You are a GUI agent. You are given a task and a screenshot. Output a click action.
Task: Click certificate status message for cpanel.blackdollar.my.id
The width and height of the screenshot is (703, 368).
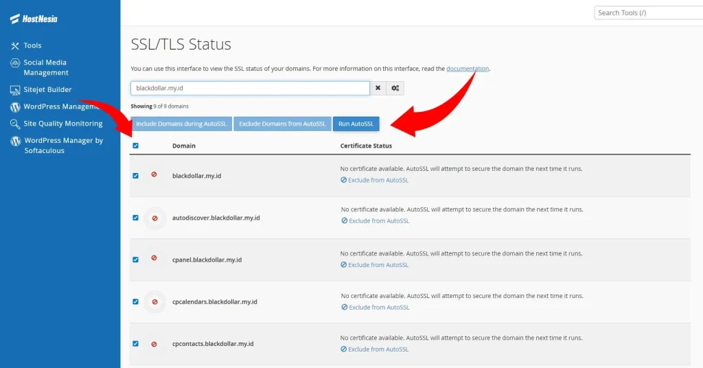461,254
